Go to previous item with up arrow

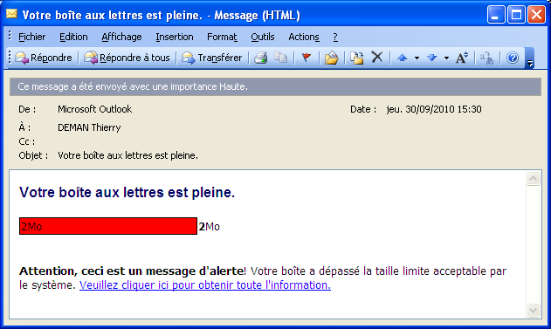point(403,58)
